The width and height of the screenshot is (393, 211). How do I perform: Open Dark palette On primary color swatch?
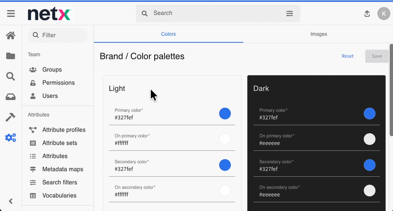pos(369,139)
